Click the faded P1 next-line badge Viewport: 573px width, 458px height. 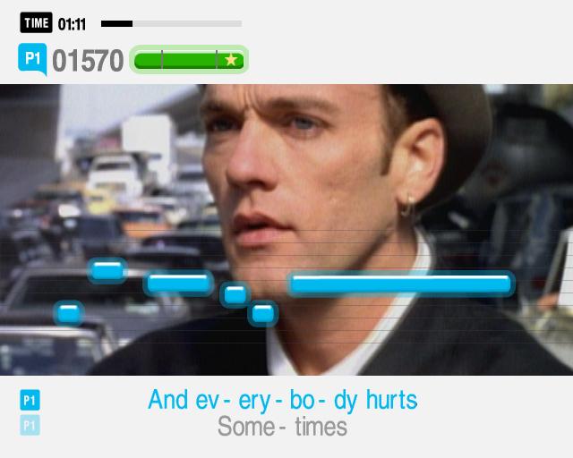(30, 425)
